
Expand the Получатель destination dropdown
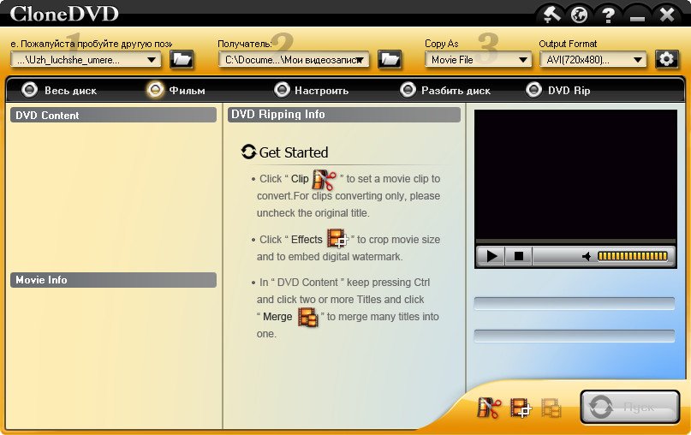pos(360,59)
